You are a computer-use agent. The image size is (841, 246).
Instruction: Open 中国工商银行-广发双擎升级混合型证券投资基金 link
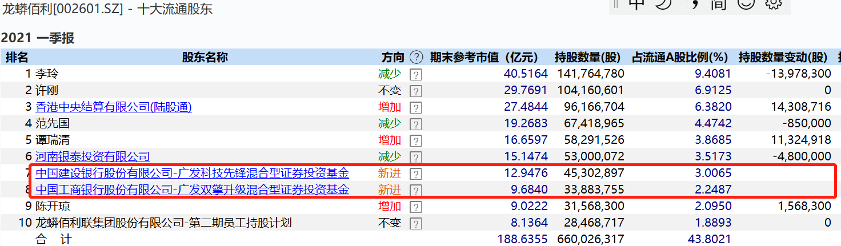click(192, 189)
